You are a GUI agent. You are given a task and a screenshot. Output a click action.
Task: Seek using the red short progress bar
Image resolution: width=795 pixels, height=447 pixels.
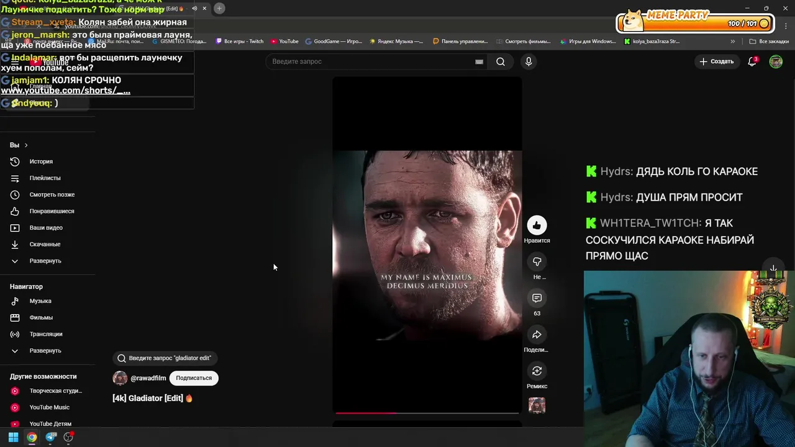click(427, 413)
